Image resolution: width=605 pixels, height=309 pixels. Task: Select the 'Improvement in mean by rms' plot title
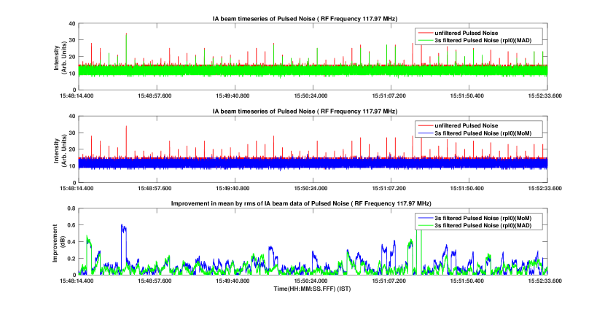tap(301, 203)
